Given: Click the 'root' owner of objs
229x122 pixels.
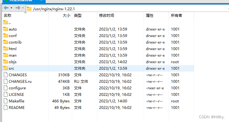Looking at the screenshot, I should 175,62.
